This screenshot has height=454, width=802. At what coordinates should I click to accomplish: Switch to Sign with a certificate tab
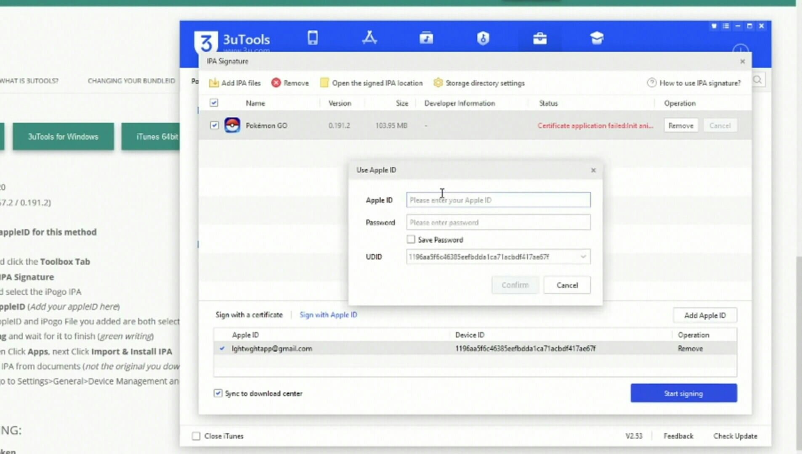[249, 315]
